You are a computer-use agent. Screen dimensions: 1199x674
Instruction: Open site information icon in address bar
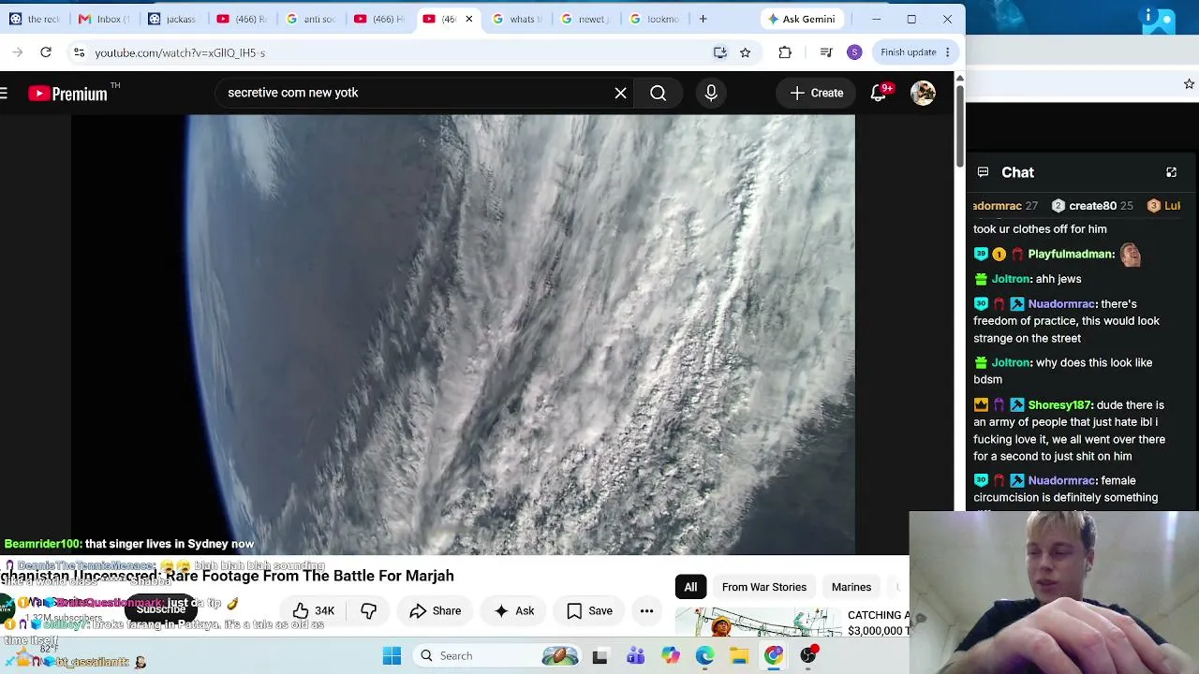point(79,52)
